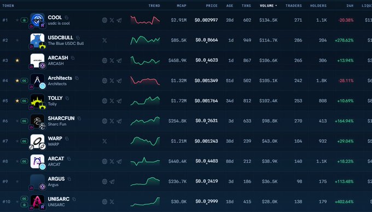
Task: Copy COOL token address icon
Action: pos(67,17)
